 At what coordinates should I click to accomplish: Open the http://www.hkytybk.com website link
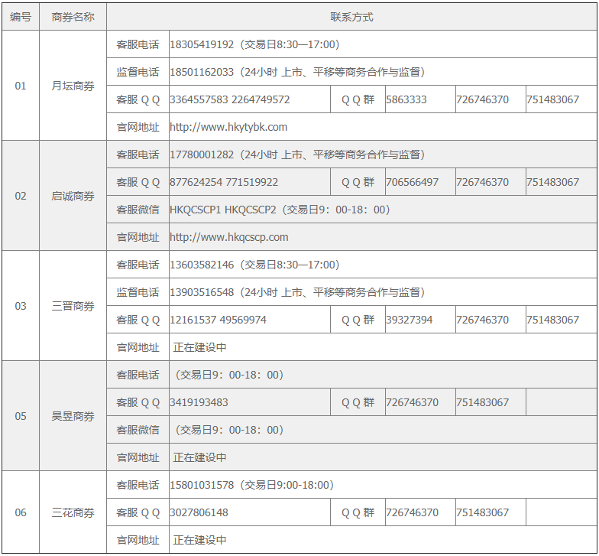point(228,127)
